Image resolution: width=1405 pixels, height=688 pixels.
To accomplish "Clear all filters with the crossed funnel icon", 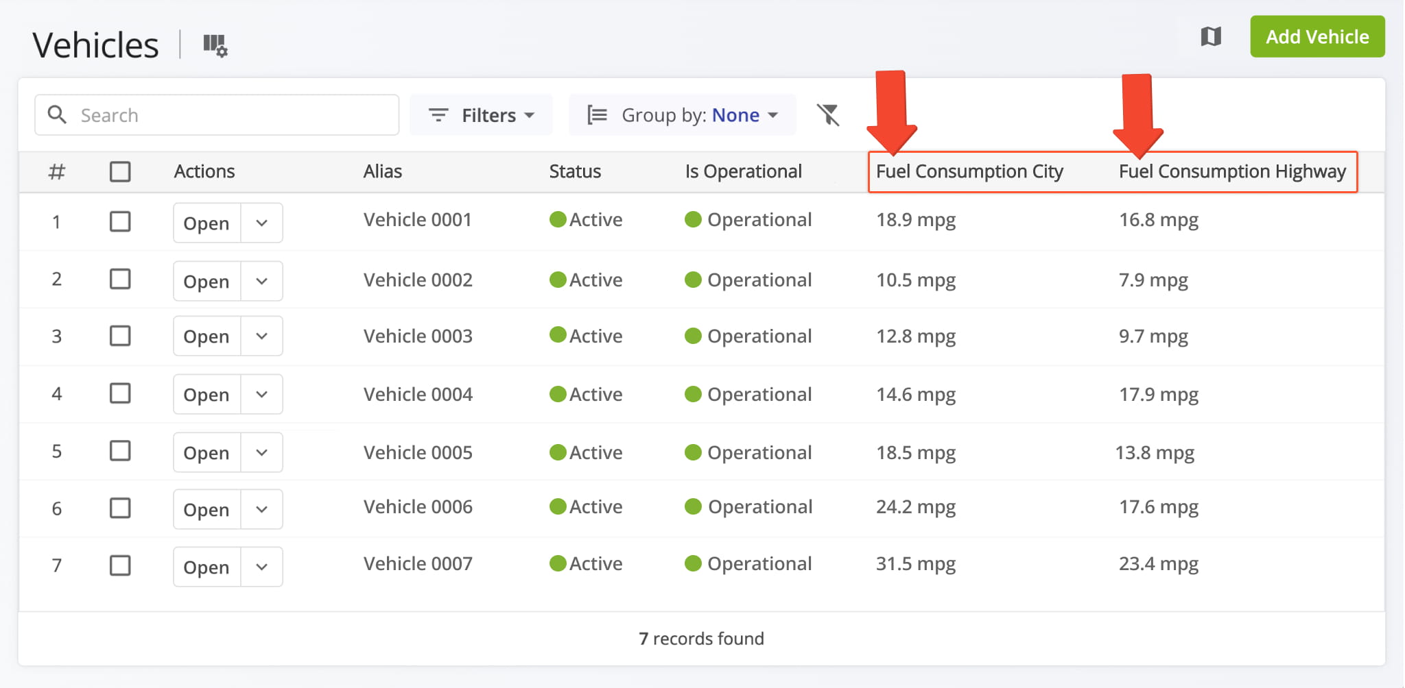I will (828, 114).
